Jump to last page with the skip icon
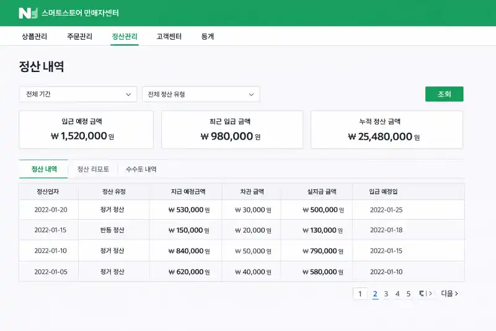 point(426,294)
